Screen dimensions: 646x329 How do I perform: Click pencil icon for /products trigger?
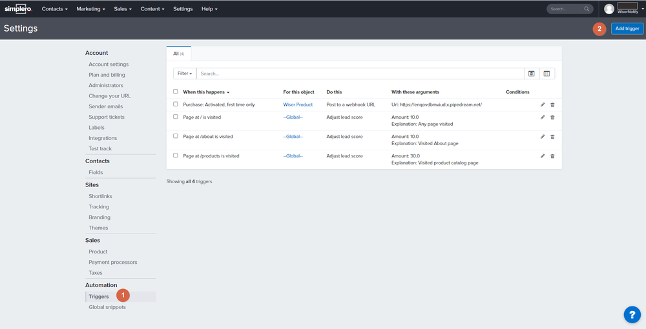tap(543, 156)
